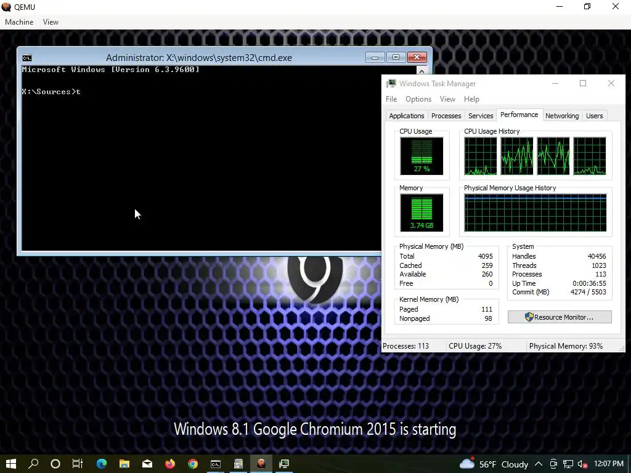
Task: Click Windows Task Manager title icon
Action: (391, 83)
